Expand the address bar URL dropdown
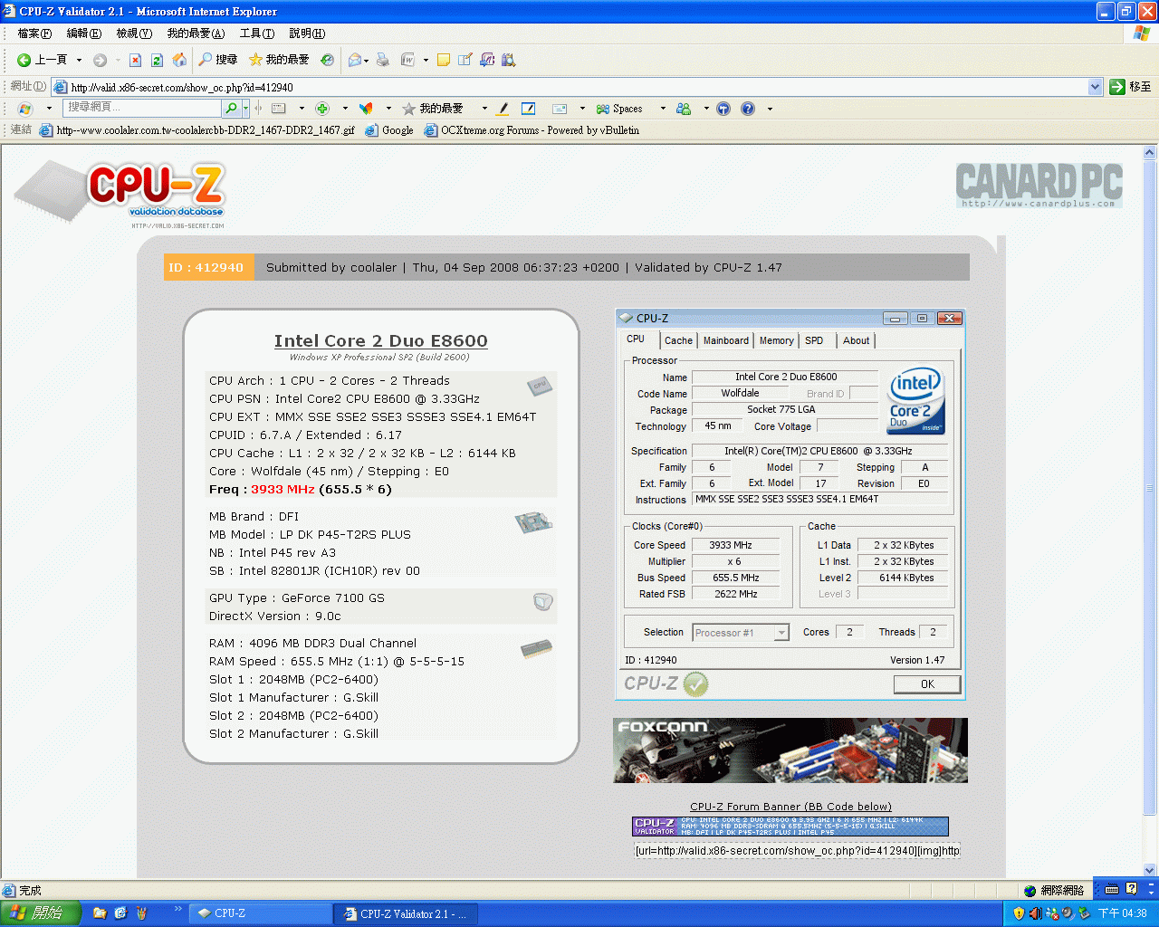 [1095, 87]
